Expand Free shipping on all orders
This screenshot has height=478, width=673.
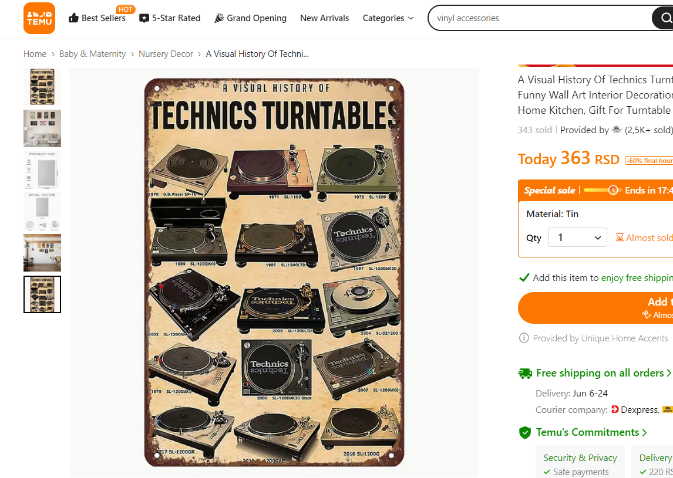pyautogui.click(x=603, y=373)
